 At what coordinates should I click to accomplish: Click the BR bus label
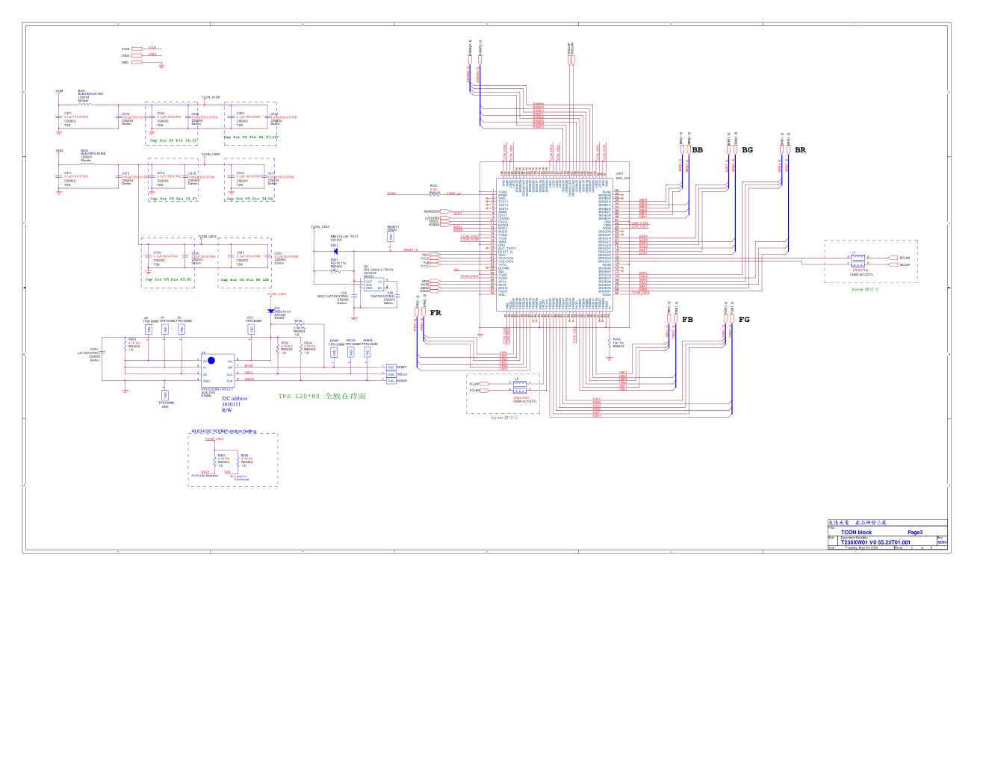pyautogui.click(x=800, y=150)
